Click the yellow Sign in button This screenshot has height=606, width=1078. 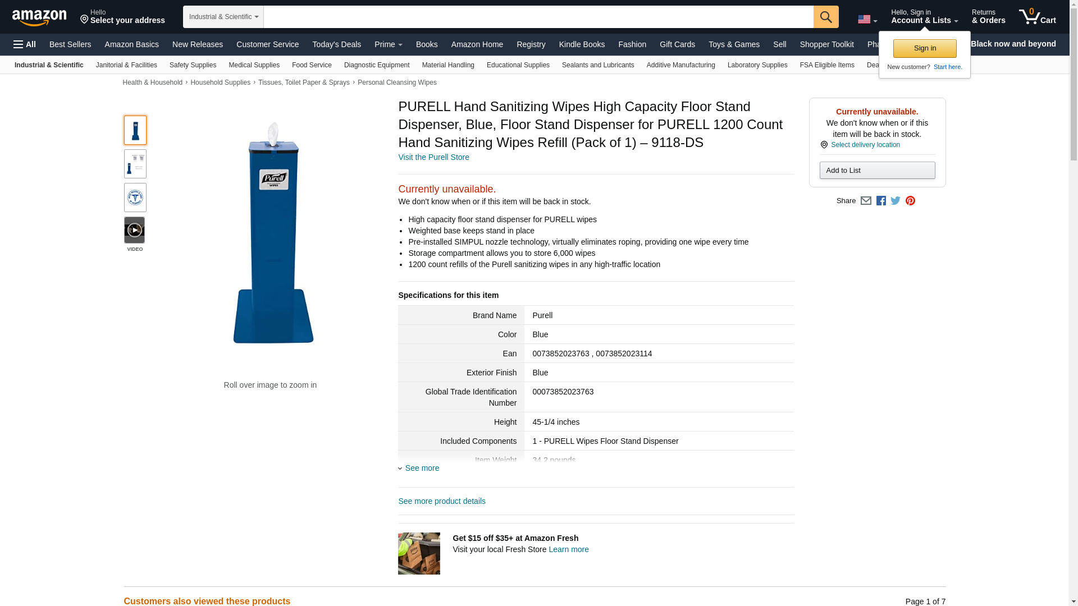(924, 48)
